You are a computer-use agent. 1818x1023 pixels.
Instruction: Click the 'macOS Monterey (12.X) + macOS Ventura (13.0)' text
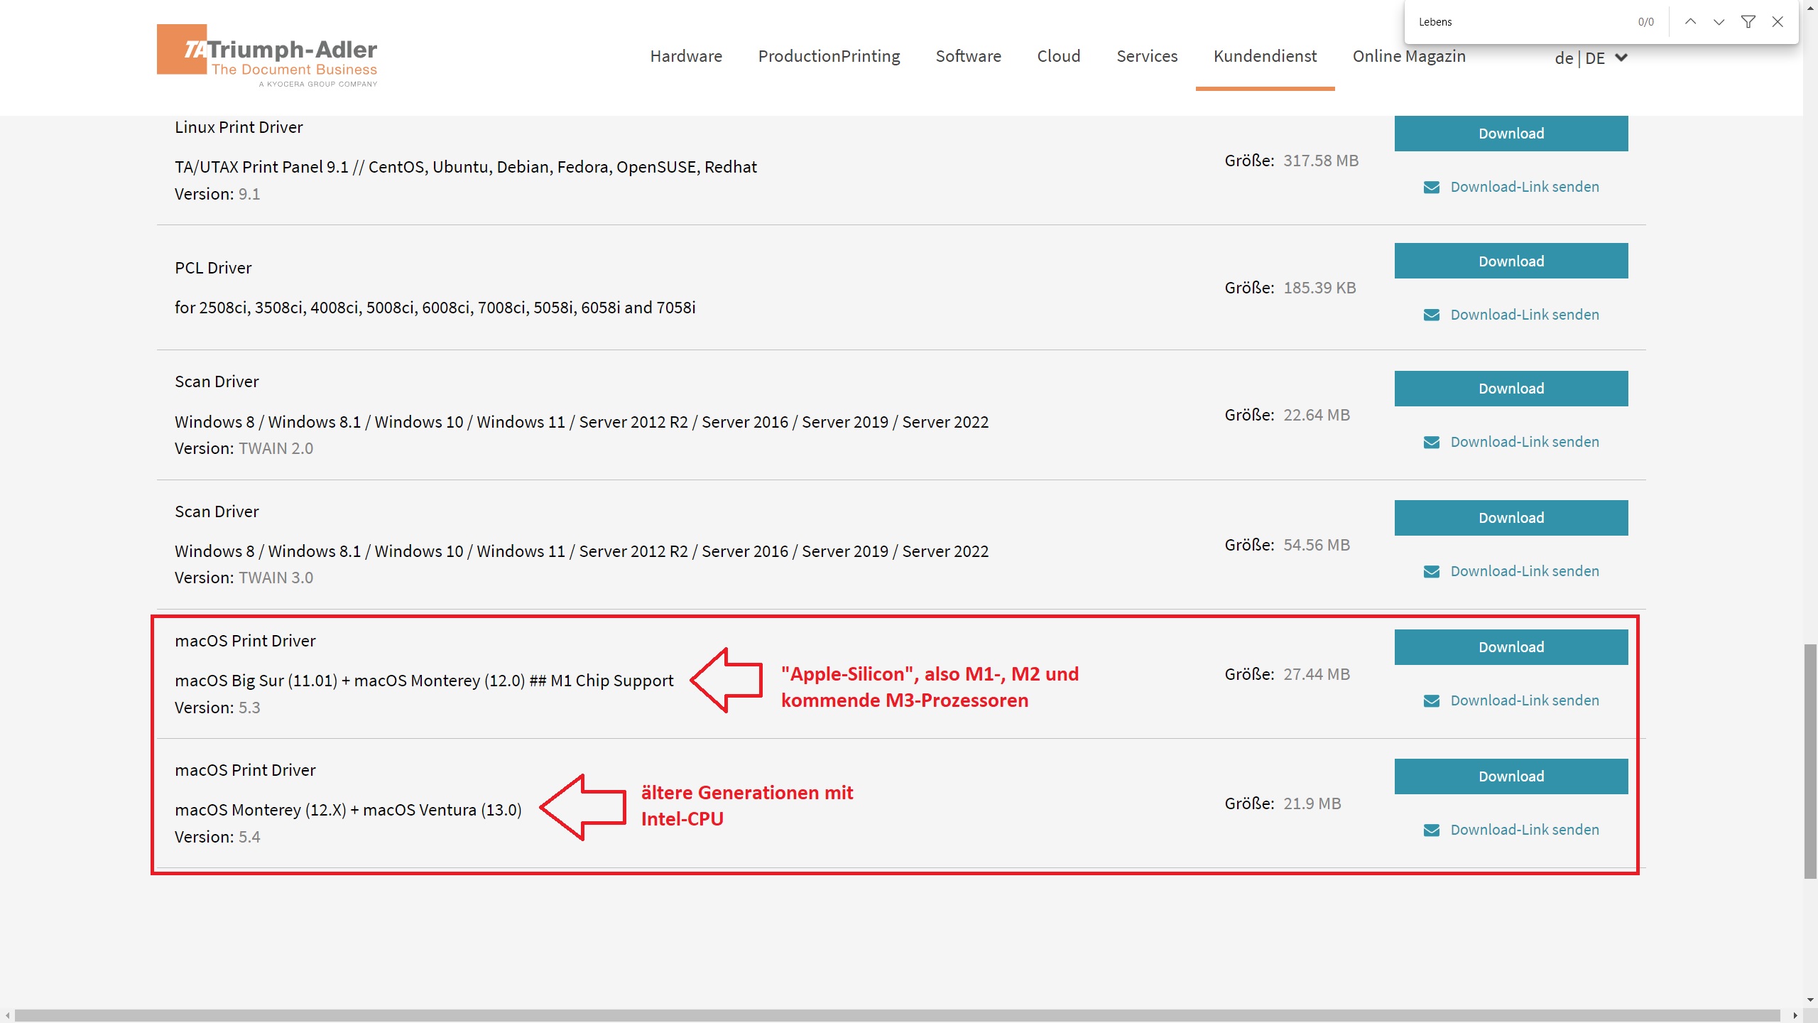coord(348,810)
